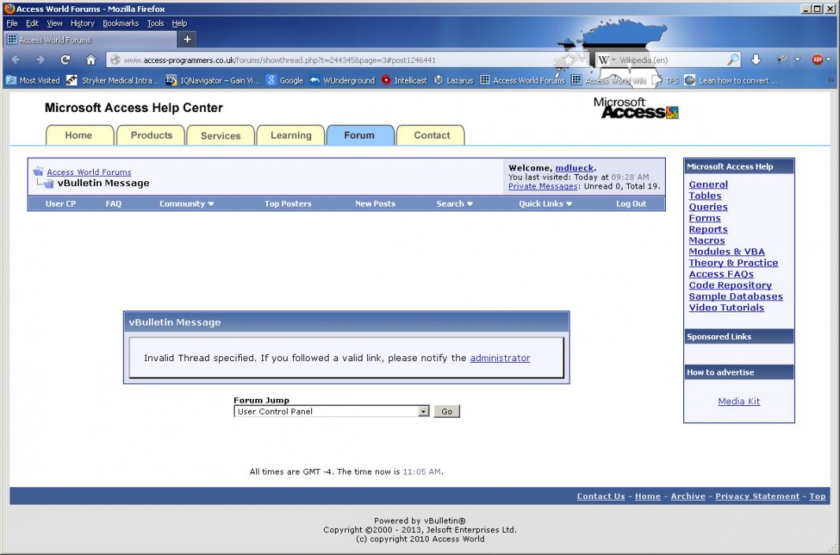Open the browser Home icon
840x555 pixels.
[91, 59]
